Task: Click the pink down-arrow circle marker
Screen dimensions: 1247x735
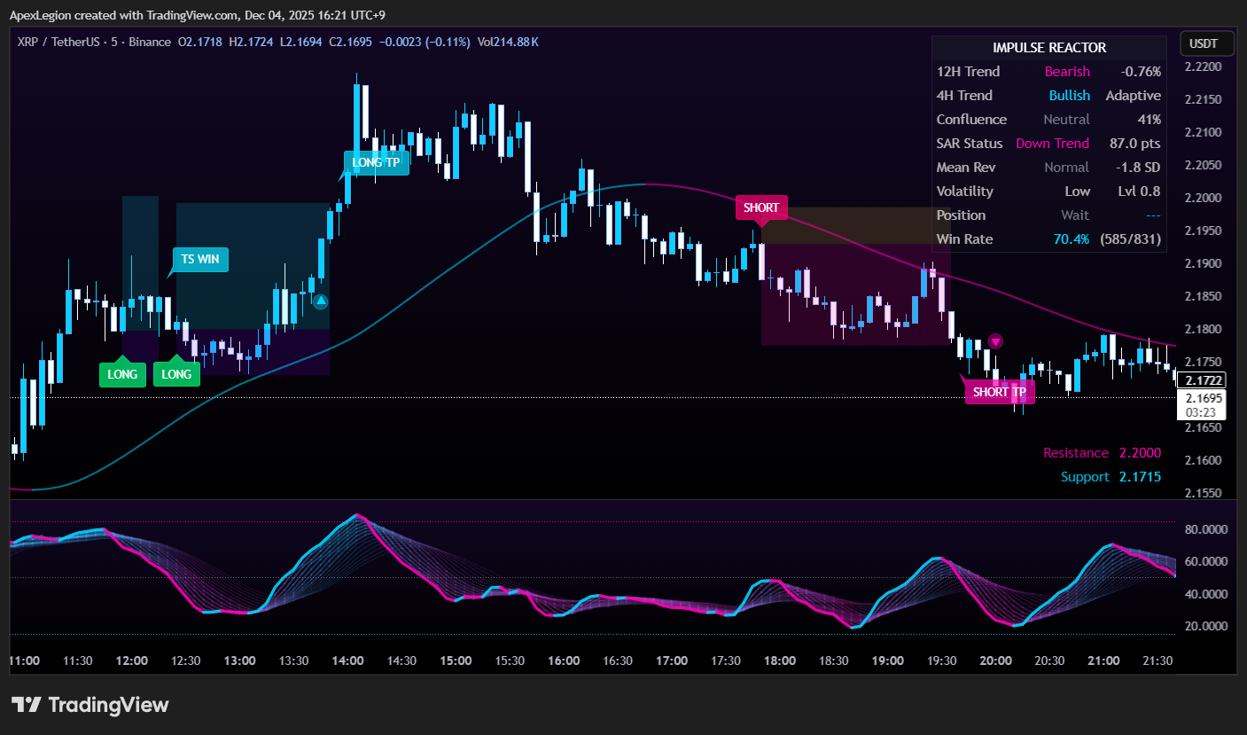Action: [996, 341]
